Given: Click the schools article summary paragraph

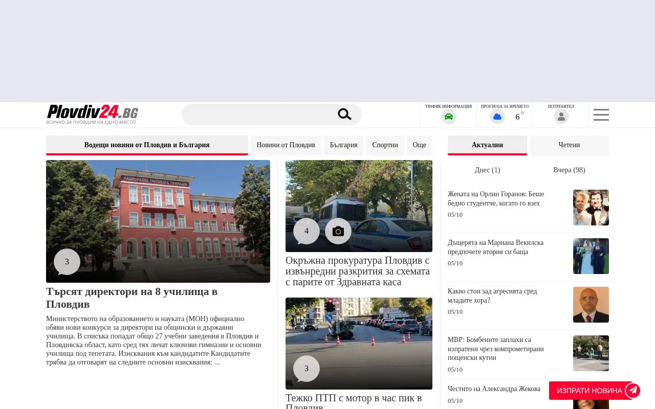Looking at the screenshot, I should (x=154, y=340).
